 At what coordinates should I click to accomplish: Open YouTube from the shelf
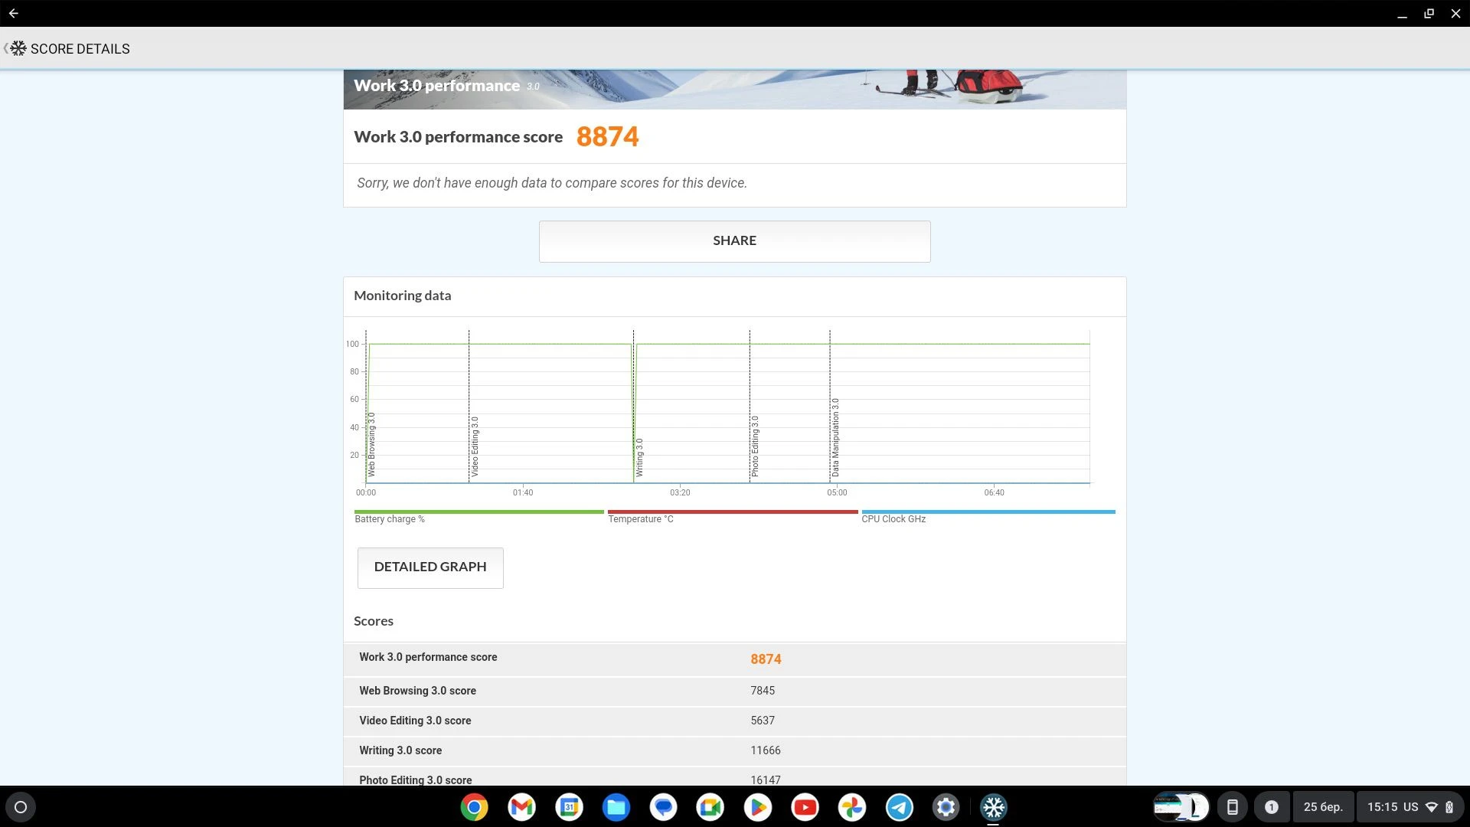pyautogui.click(x=805, y=807)
